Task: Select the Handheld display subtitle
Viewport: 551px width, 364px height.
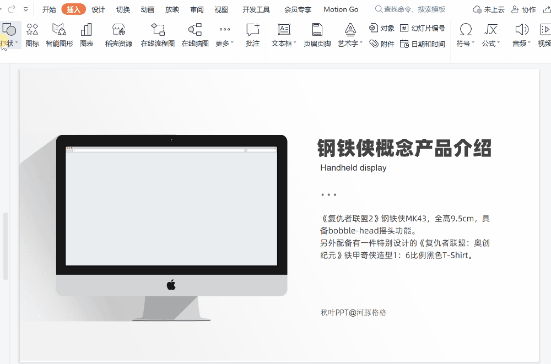Action: pos(353,167)
